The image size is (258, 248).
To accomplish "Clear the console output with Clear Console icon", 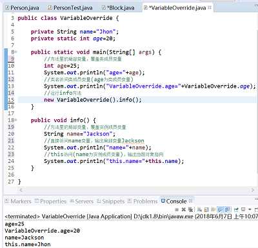I will point(199,209).
